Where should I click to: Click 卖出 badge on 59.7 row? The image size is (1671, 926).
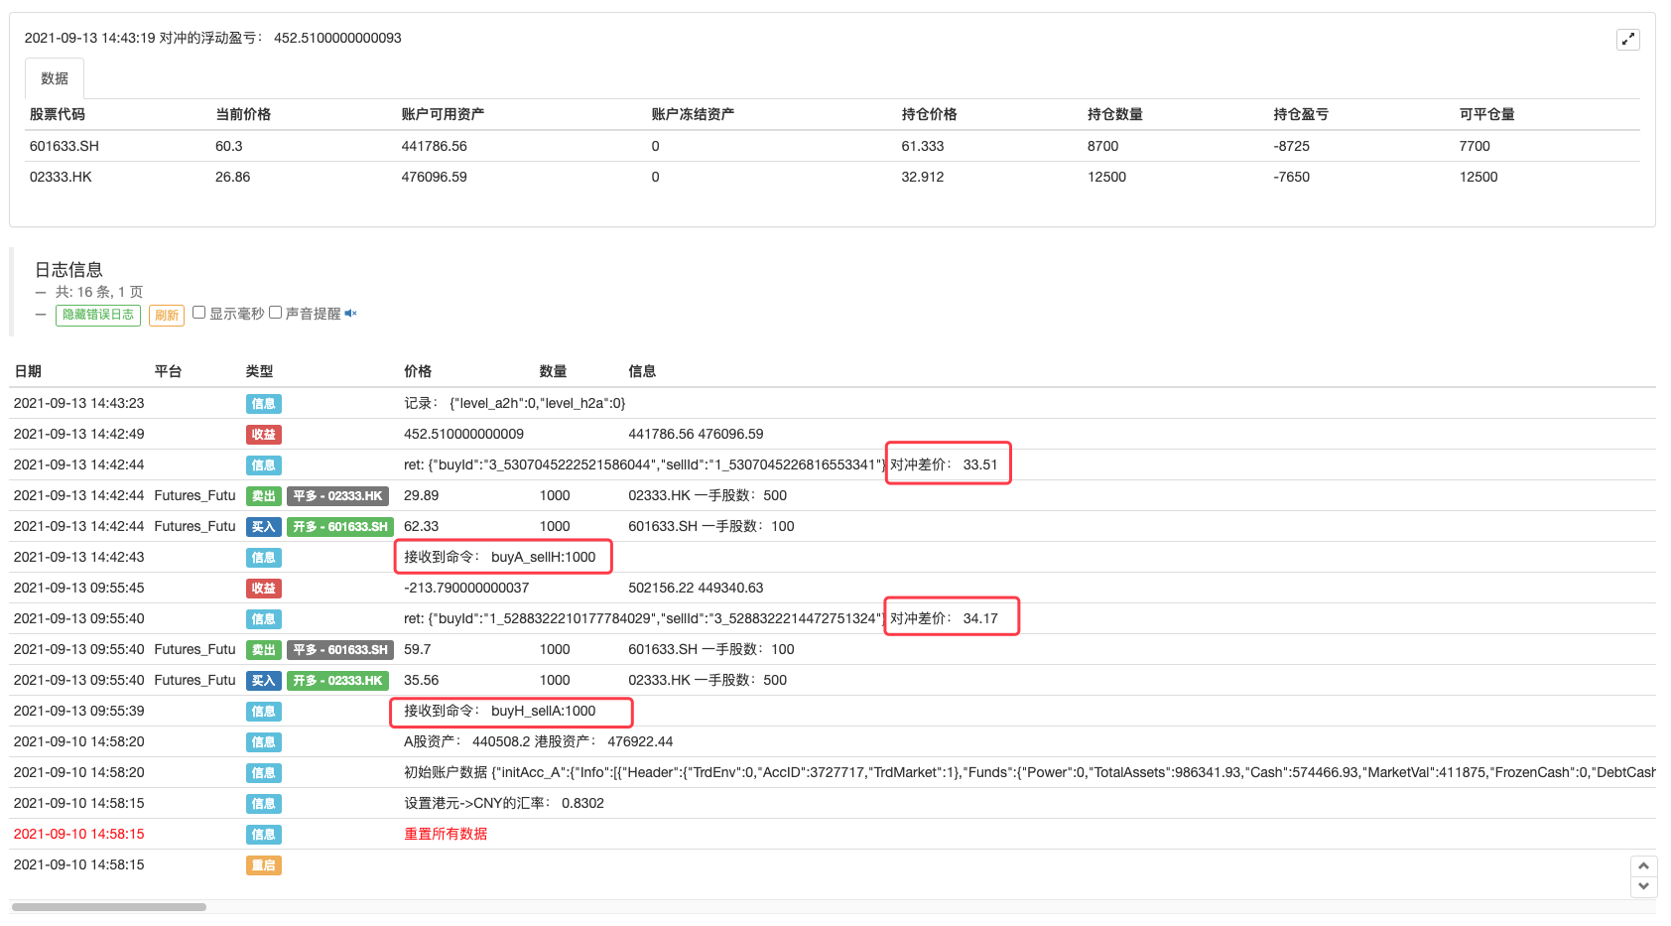(264, 650)
